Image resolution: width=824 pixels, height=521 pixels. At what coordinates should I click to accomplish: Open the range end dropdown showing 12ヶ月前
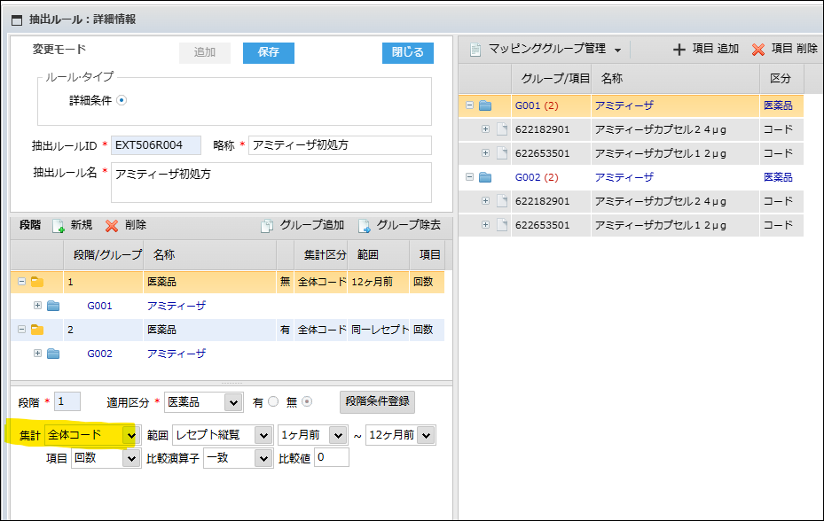pyautogui.click(x=426, y=435)
